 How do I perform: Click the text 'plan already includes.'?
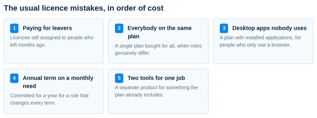pos(139,95)
